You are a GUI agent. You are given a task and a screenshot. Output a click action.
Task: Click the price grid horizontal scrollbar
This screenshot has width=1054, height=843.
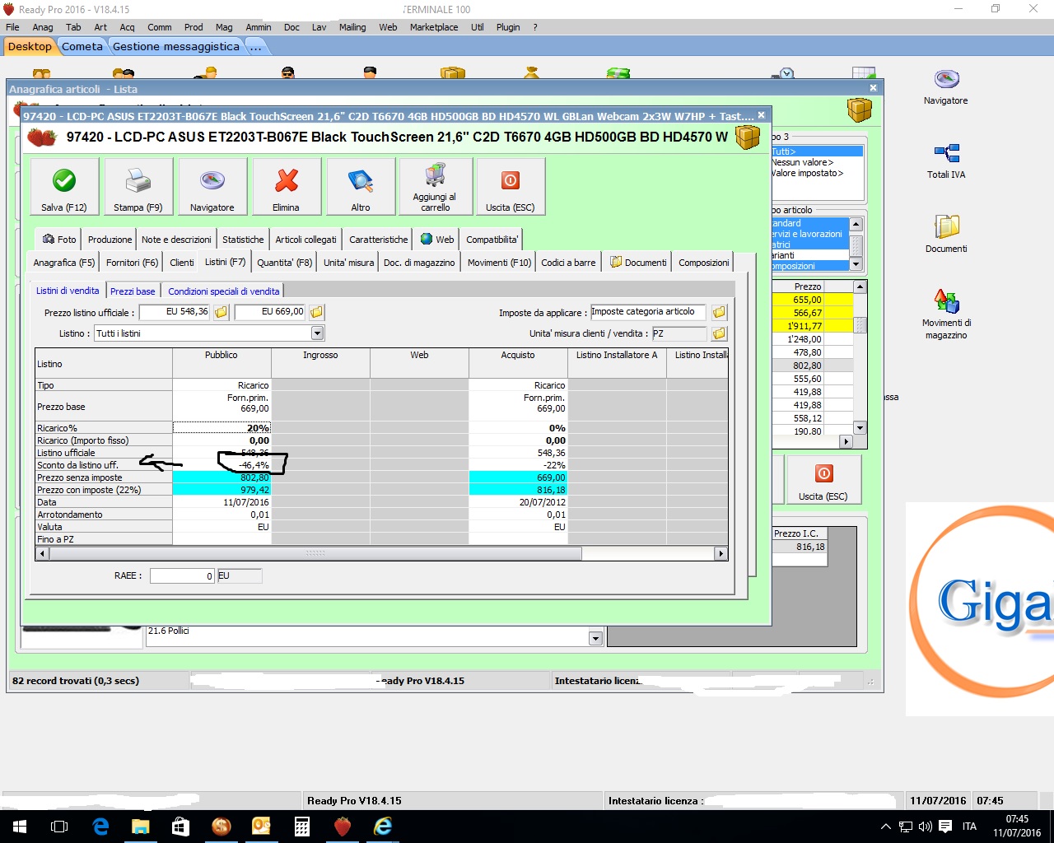coord(315,554)
